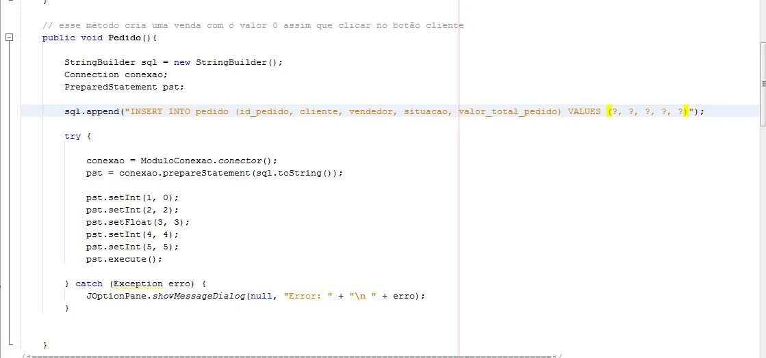
Task: Click the pst.execute() statement
Action: 124,259
